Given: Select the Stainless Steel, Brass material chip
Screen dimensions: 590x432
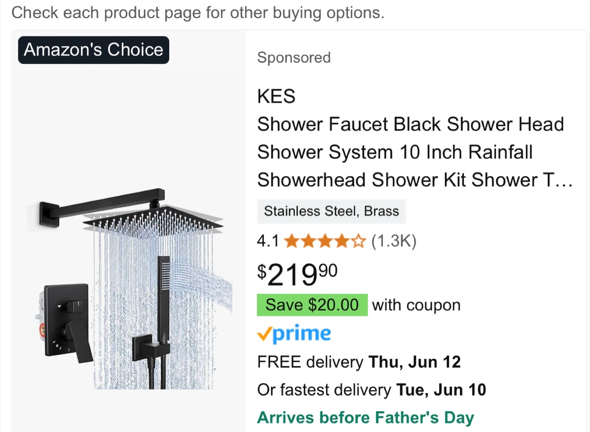Looking at the screenshot, I should tap(331, 211).
